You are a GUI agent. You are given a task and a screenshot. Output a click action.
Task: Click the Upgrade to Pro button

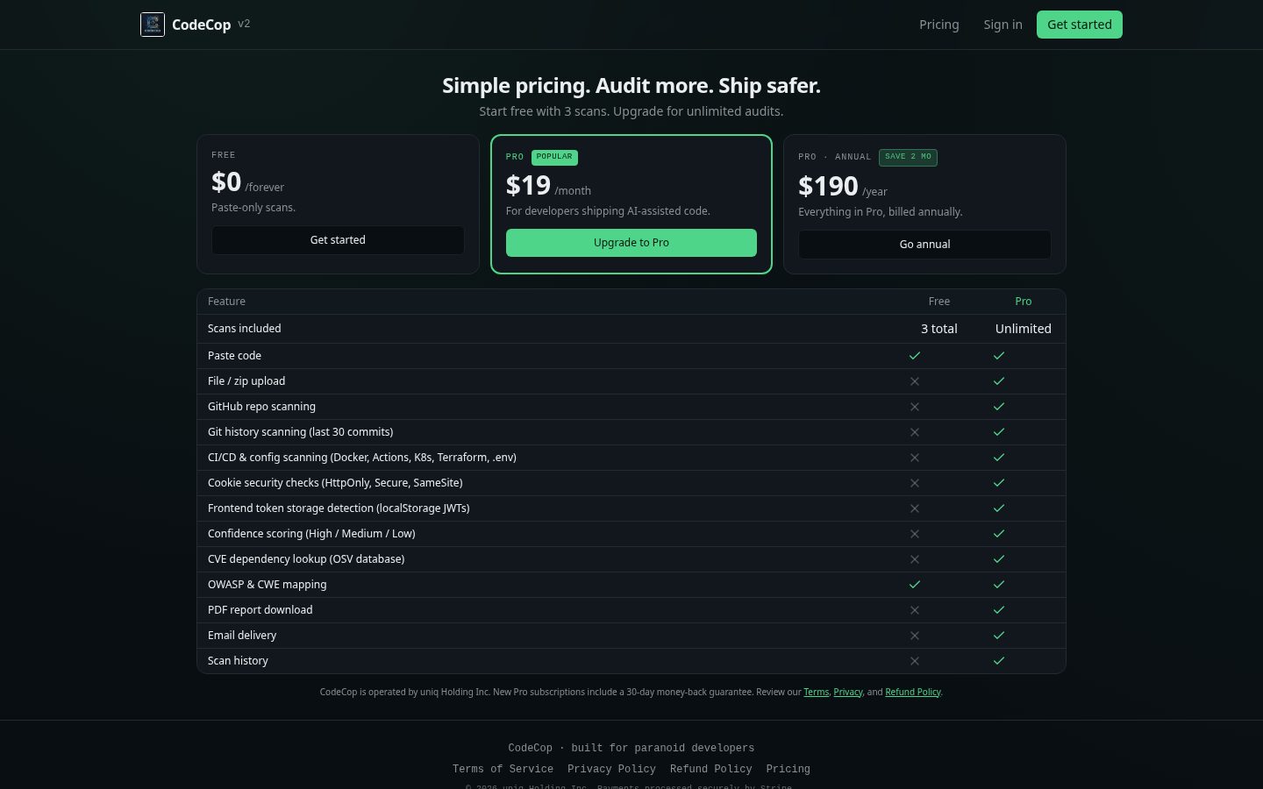(x=631, y=243)
